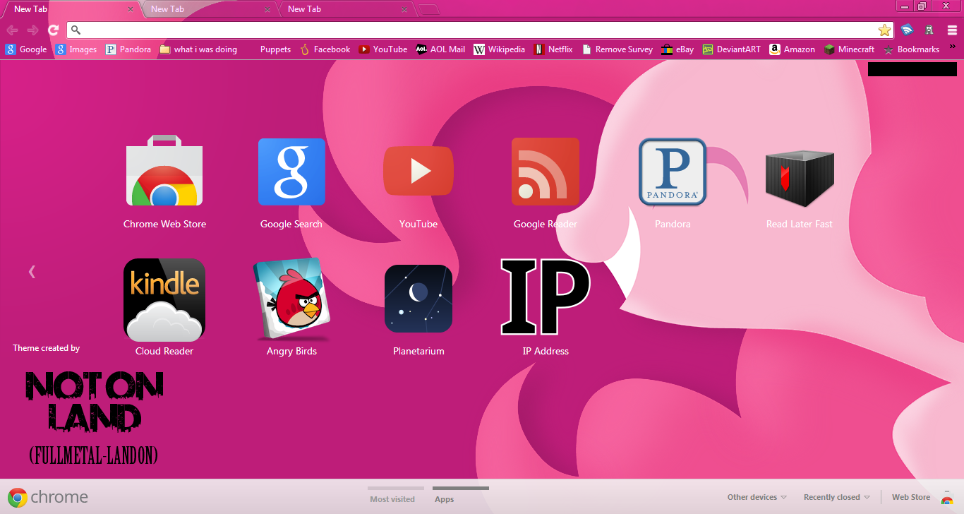Screen dimensions: 964x514
Task: Open the Facebook bookmark
Action: pos(325,49)
